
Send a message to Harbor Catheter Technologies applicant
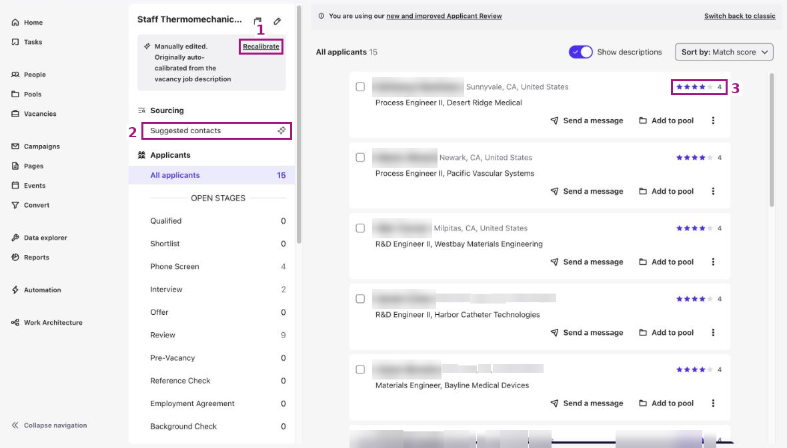pos(587,333)
